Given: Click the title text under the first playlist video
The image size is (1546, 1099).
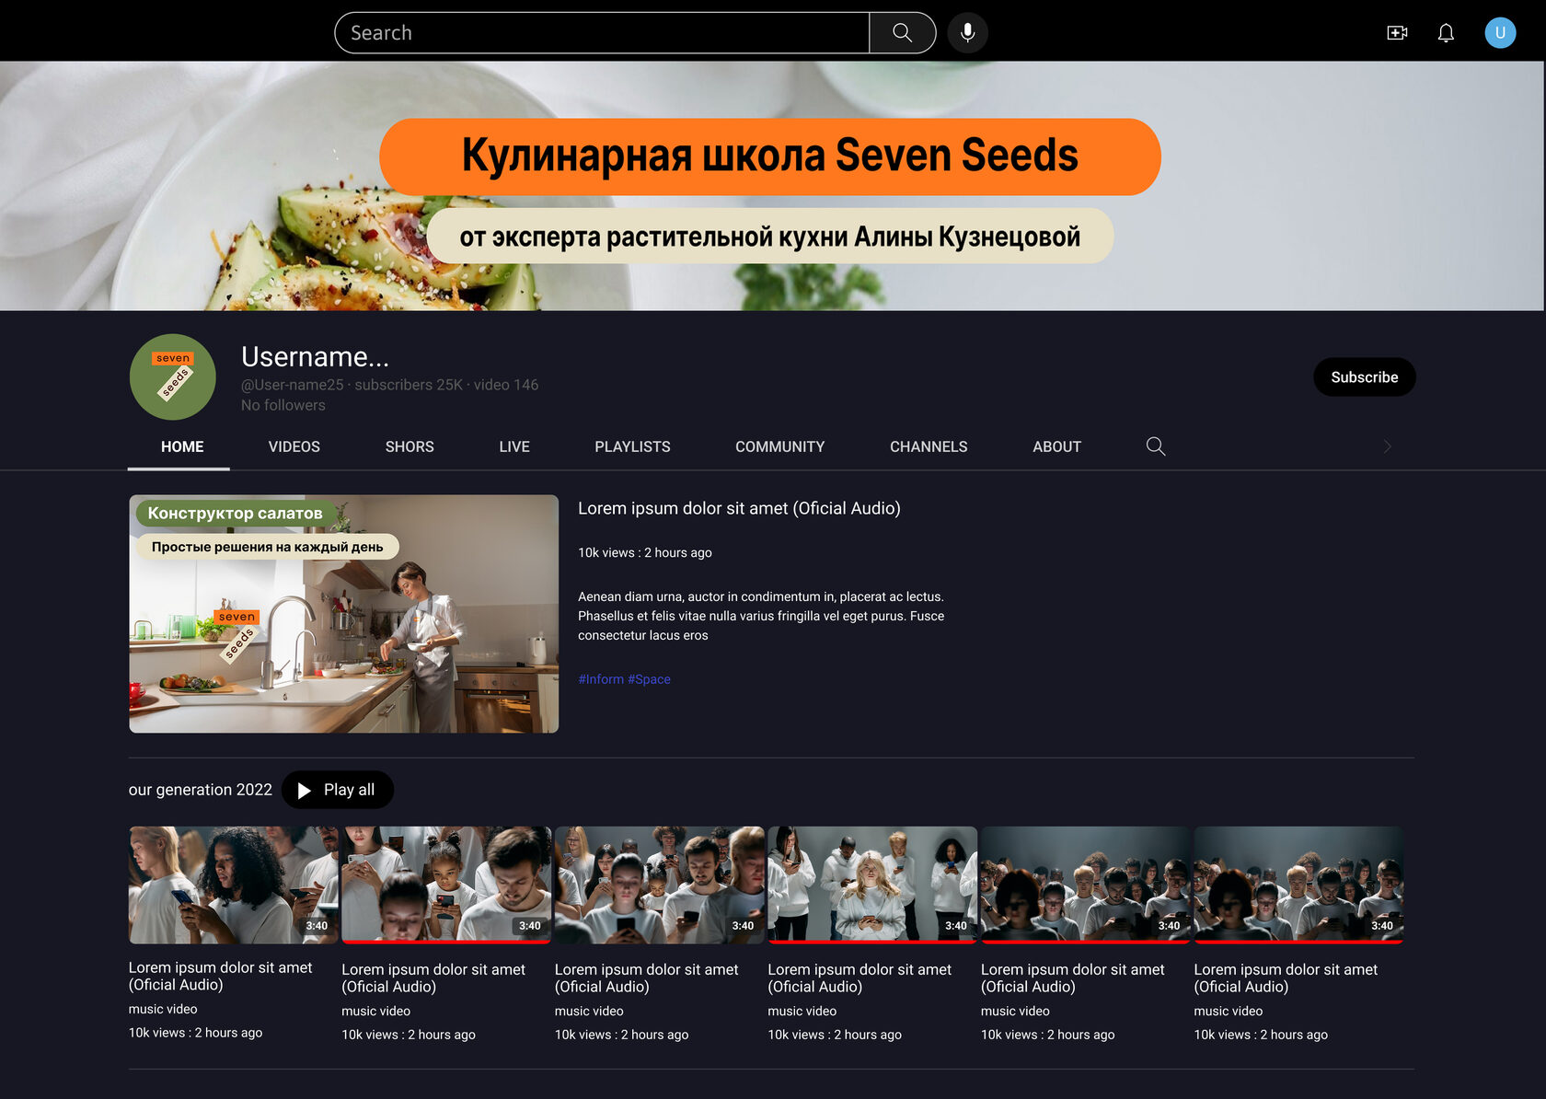Looking at the screenshot, I should click(221, 976).
